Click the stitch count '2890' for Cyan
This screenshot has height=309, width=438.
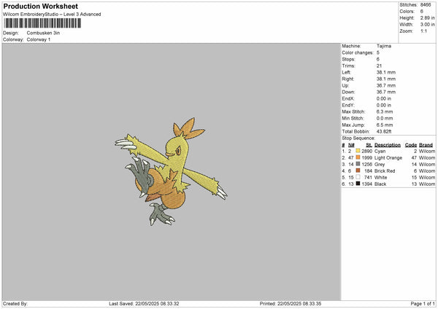coord(366,151)
